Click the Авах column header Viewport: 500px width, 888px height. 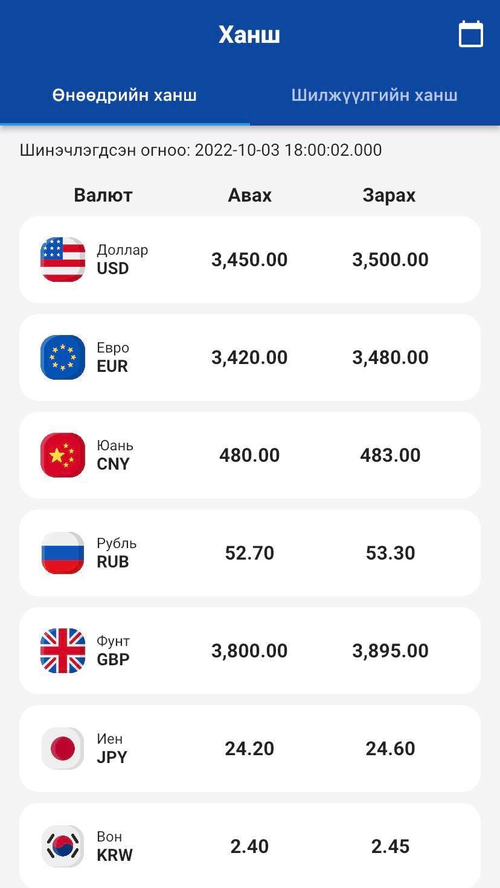pyautogui.click(x=250, y=195)
